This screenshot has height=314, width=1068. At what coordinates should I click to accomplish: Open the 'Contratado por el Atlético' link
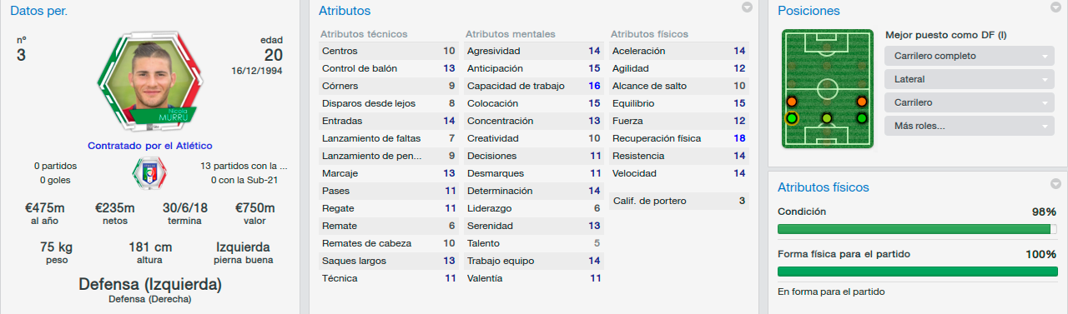150,145
